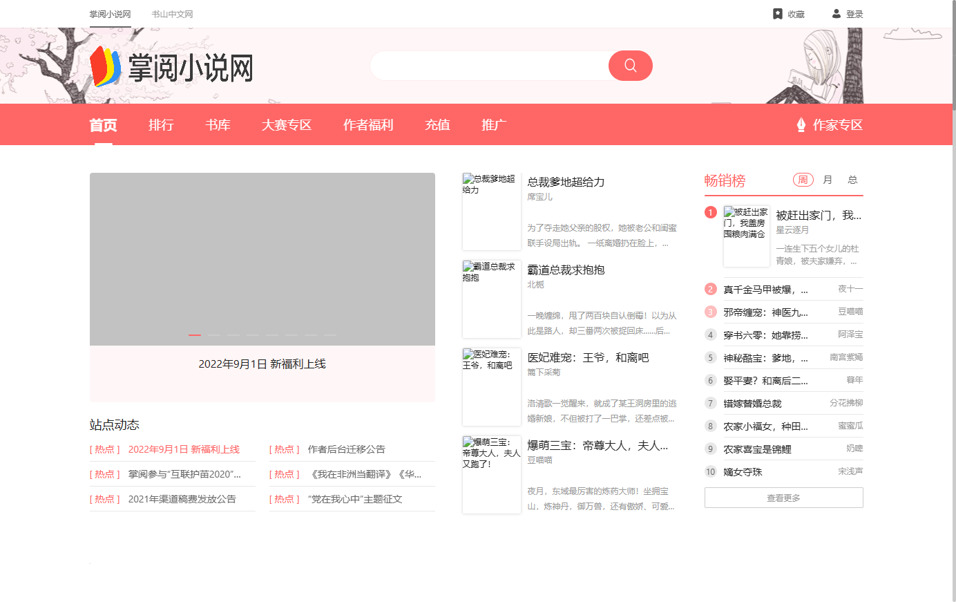Open news item 掌阅参与“互联护苗2020”
956x602 pixels.
(184, 474)
